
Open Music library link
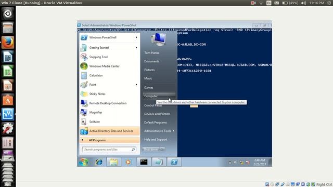pos(148,78)
